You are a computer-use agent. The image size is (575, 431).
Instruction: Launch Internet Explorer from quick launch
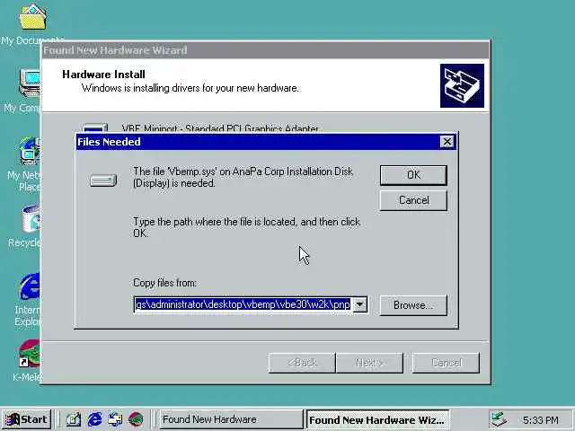(x=94, y=419)
